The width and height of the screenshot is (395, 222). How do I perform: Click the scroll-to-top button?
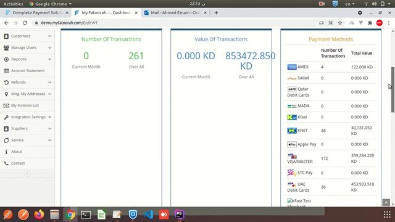386,202
